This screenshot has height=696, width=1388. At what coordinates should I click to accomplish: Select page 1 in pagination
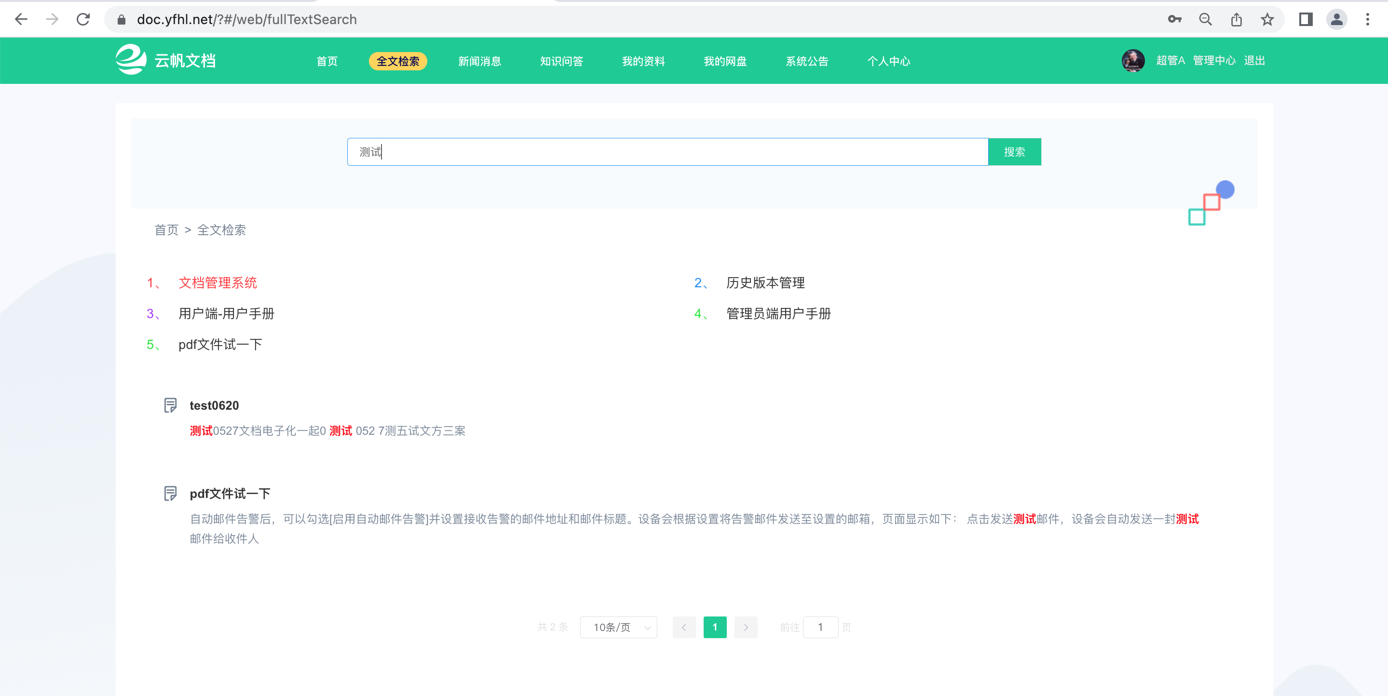[x=715, y=627]
